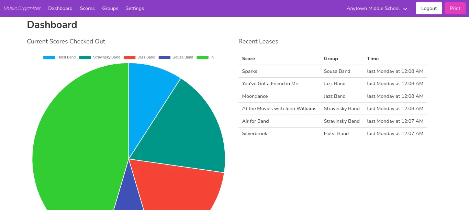Open Settings from the navbar
This screenshot has width=469, height=210.
[135, 8]
